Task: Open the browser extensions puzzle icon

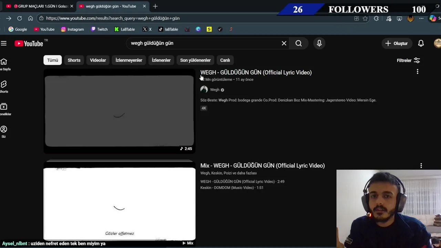Action: point(376,19)
